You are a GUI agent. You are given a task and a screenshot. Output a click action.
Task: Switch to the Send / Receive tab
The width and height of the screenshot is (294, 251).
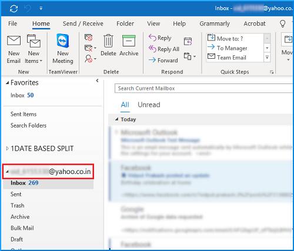tap(83, 24)
